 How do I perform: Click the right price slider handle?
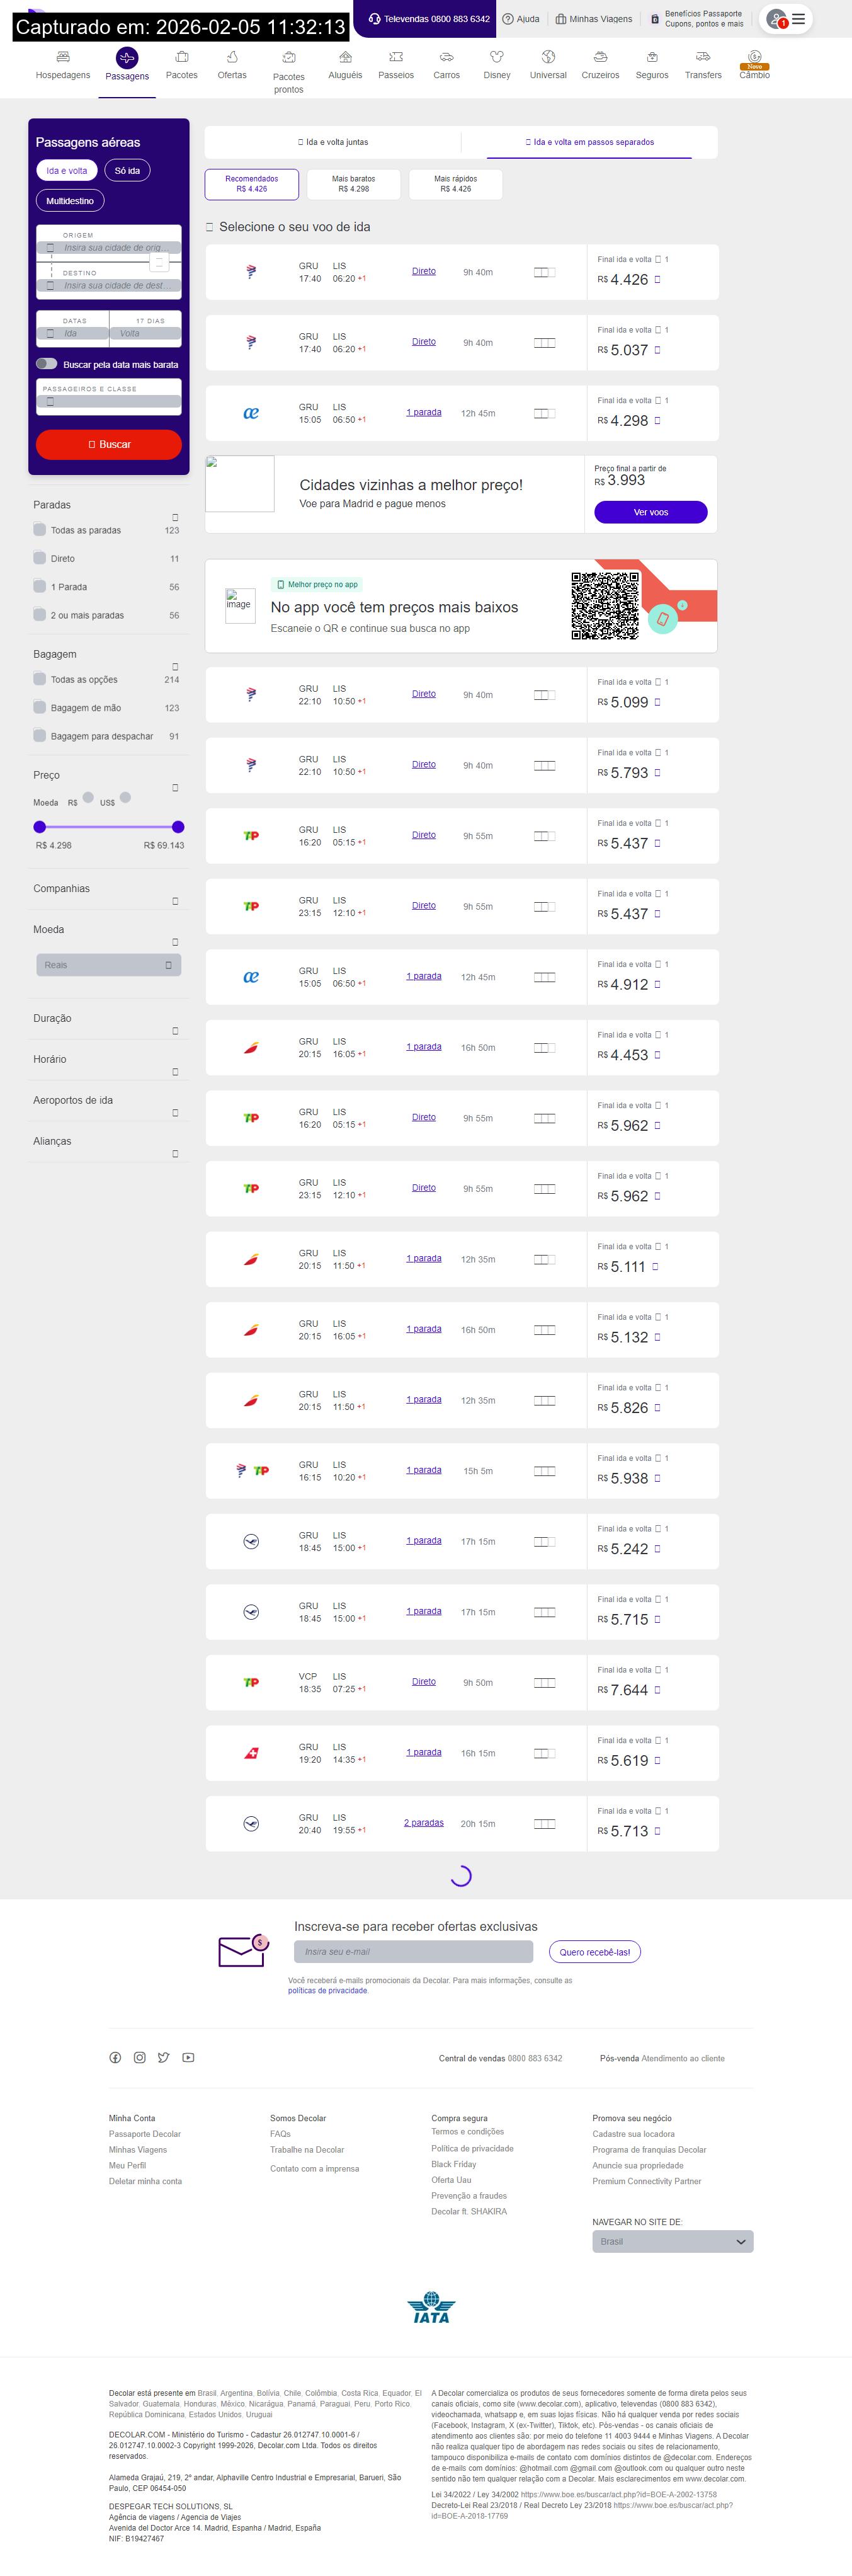pyautogui.click(x=178, y=827)
